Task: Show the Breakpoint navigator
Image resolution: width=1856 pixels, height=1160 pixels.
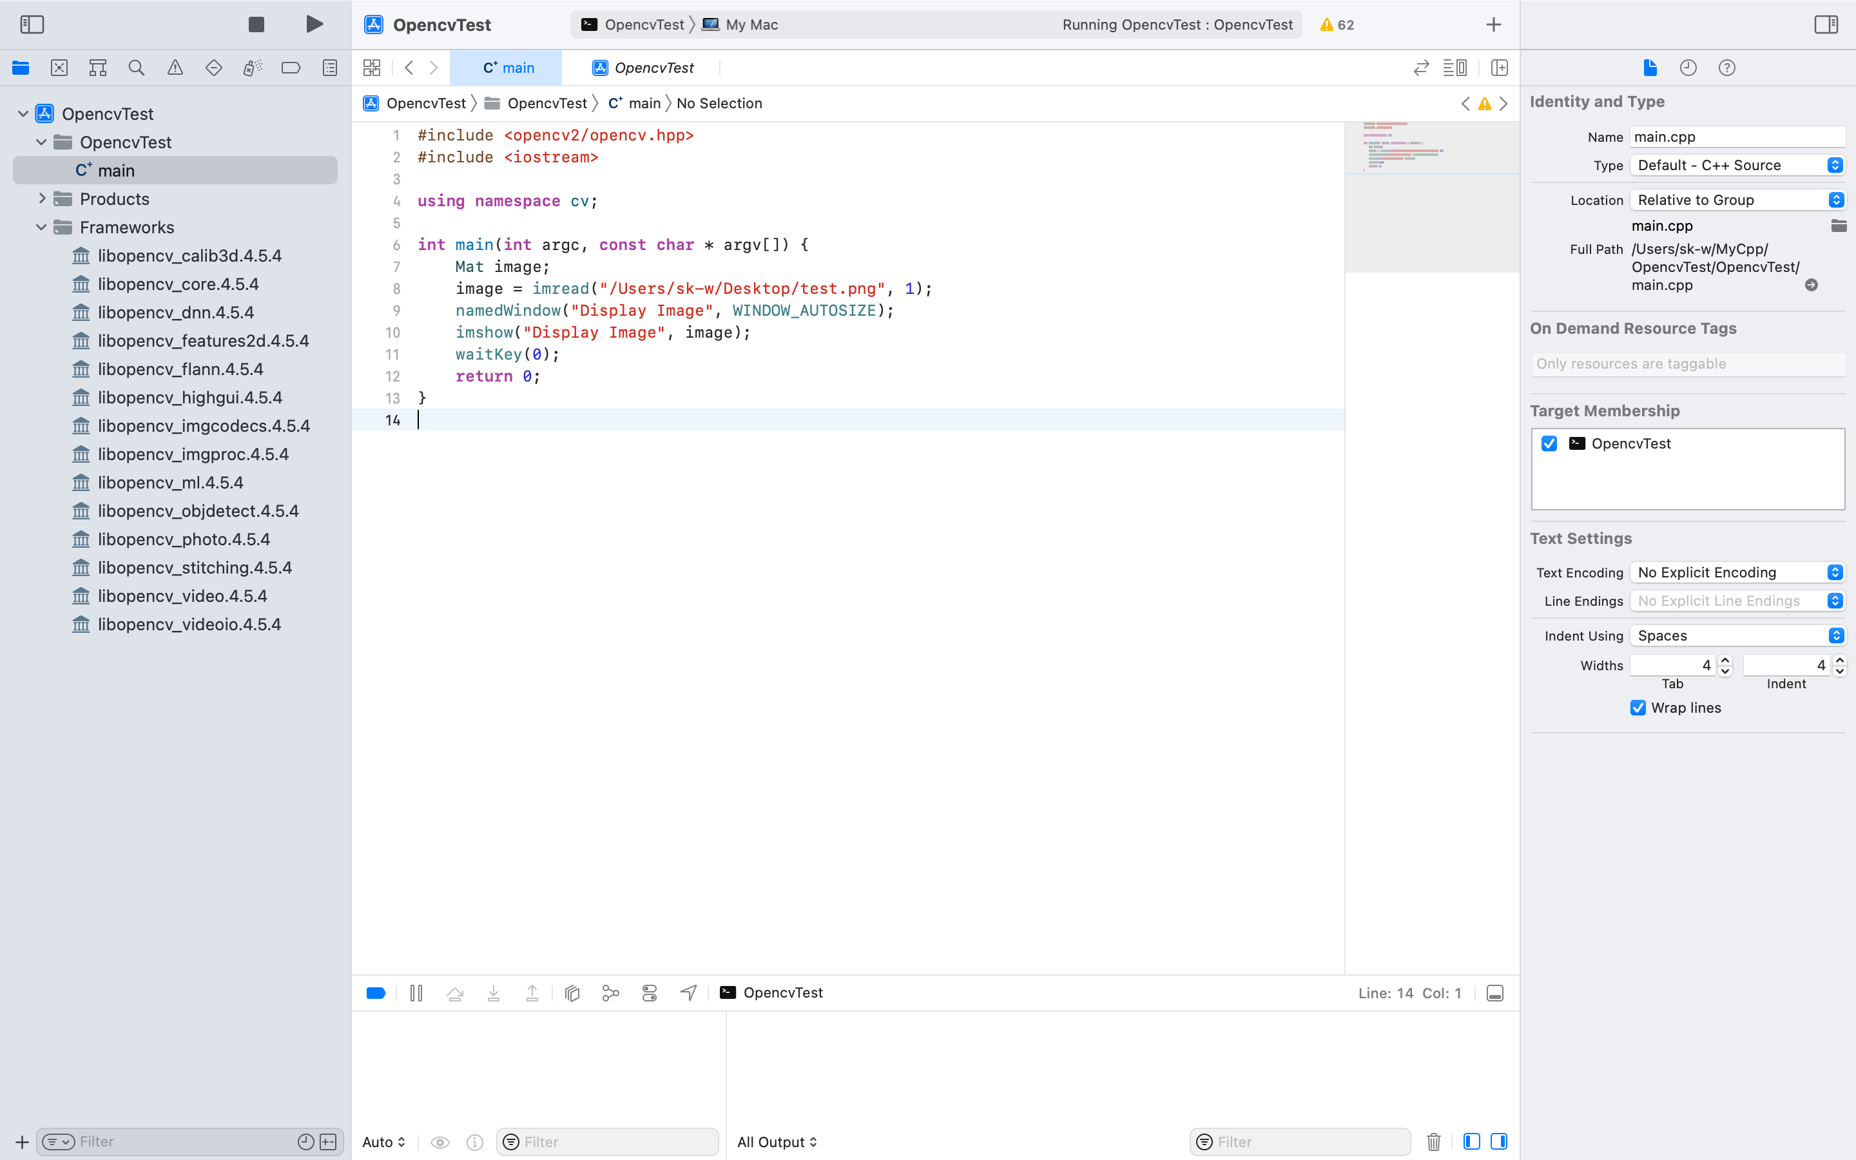Action: click(x=291, y=68)
